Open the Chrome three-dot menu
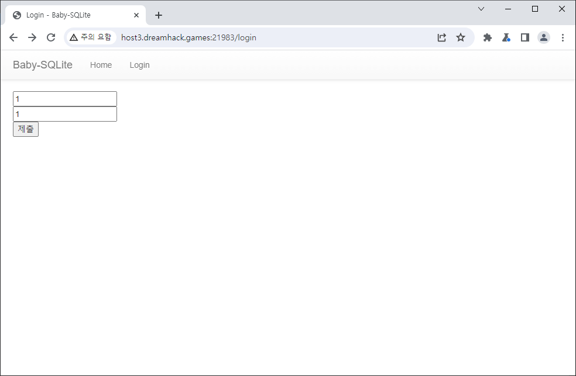The width and height of the screenshot is (576, 376). pyautogui.click(x=563, y=37)
